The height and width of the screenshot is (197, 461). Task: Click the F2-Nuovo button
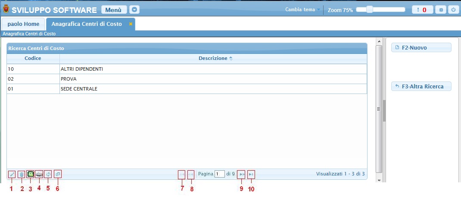421,48
